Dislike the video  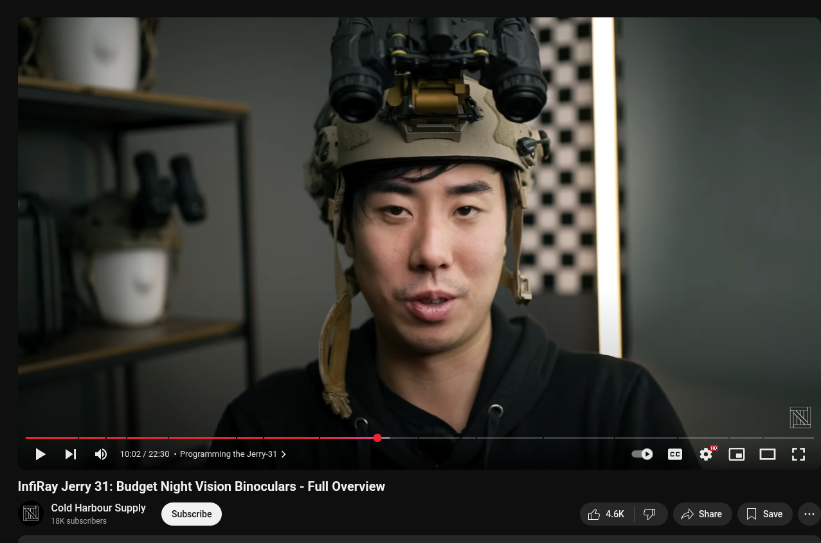651,514
